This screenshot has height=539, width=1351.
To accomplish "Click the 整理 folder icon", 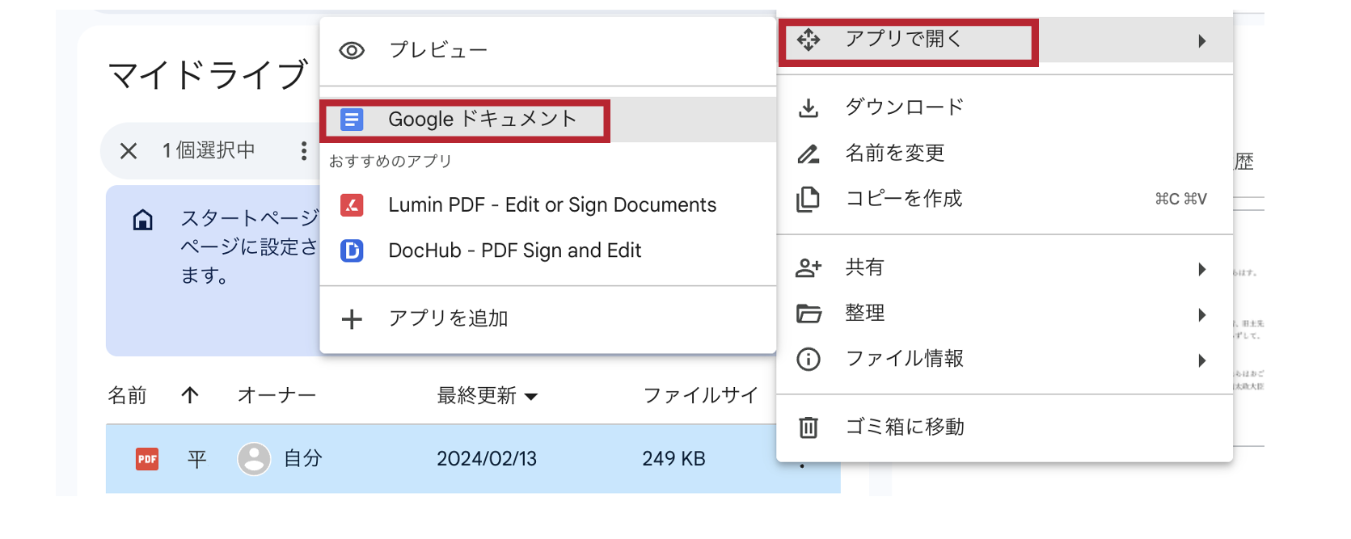I will [808, 314].
